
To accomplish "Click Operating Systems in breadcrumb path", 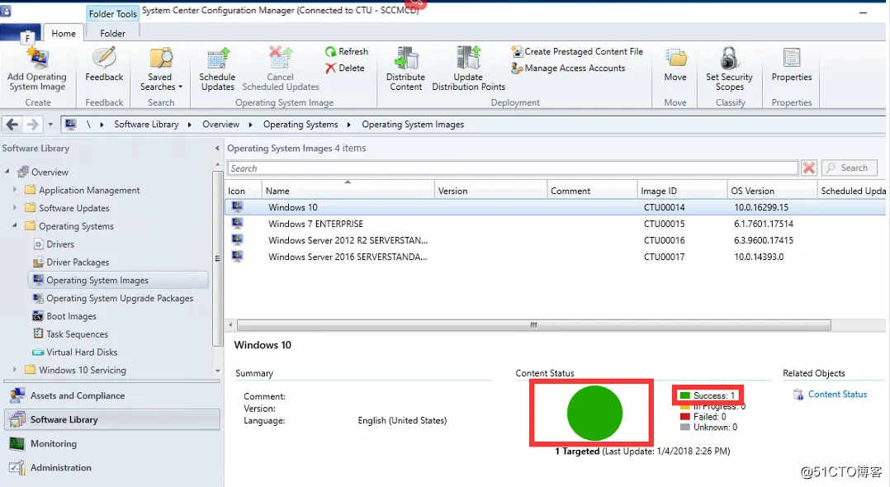I will [301, 125].
